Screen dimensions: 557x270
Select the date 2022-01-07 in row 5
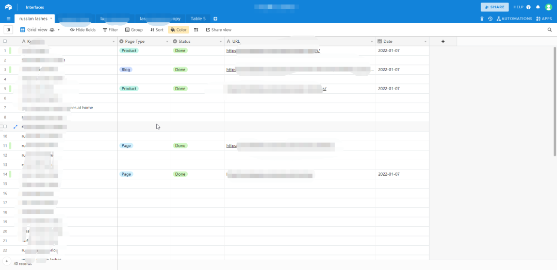pyautogui.click(x=389, y=89)
